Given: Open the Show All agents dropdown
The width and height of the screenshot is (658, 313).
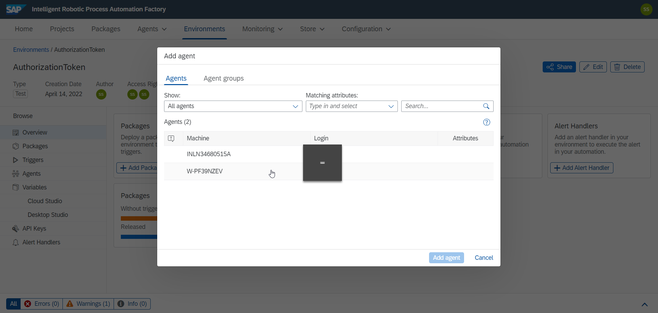Looking at the screenshot, I should pyautogui.click(x=233, y=106).
